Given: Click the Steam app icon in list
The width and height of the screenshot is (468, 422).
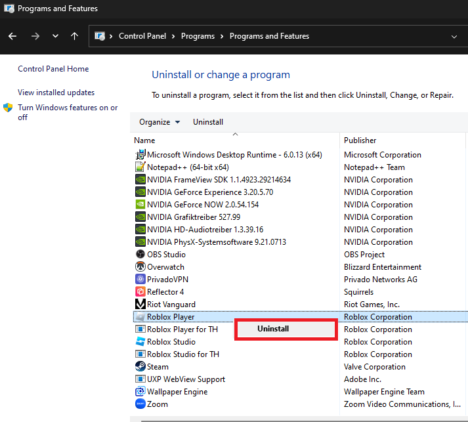Looking at the screenshot, I should coord(140,367).
